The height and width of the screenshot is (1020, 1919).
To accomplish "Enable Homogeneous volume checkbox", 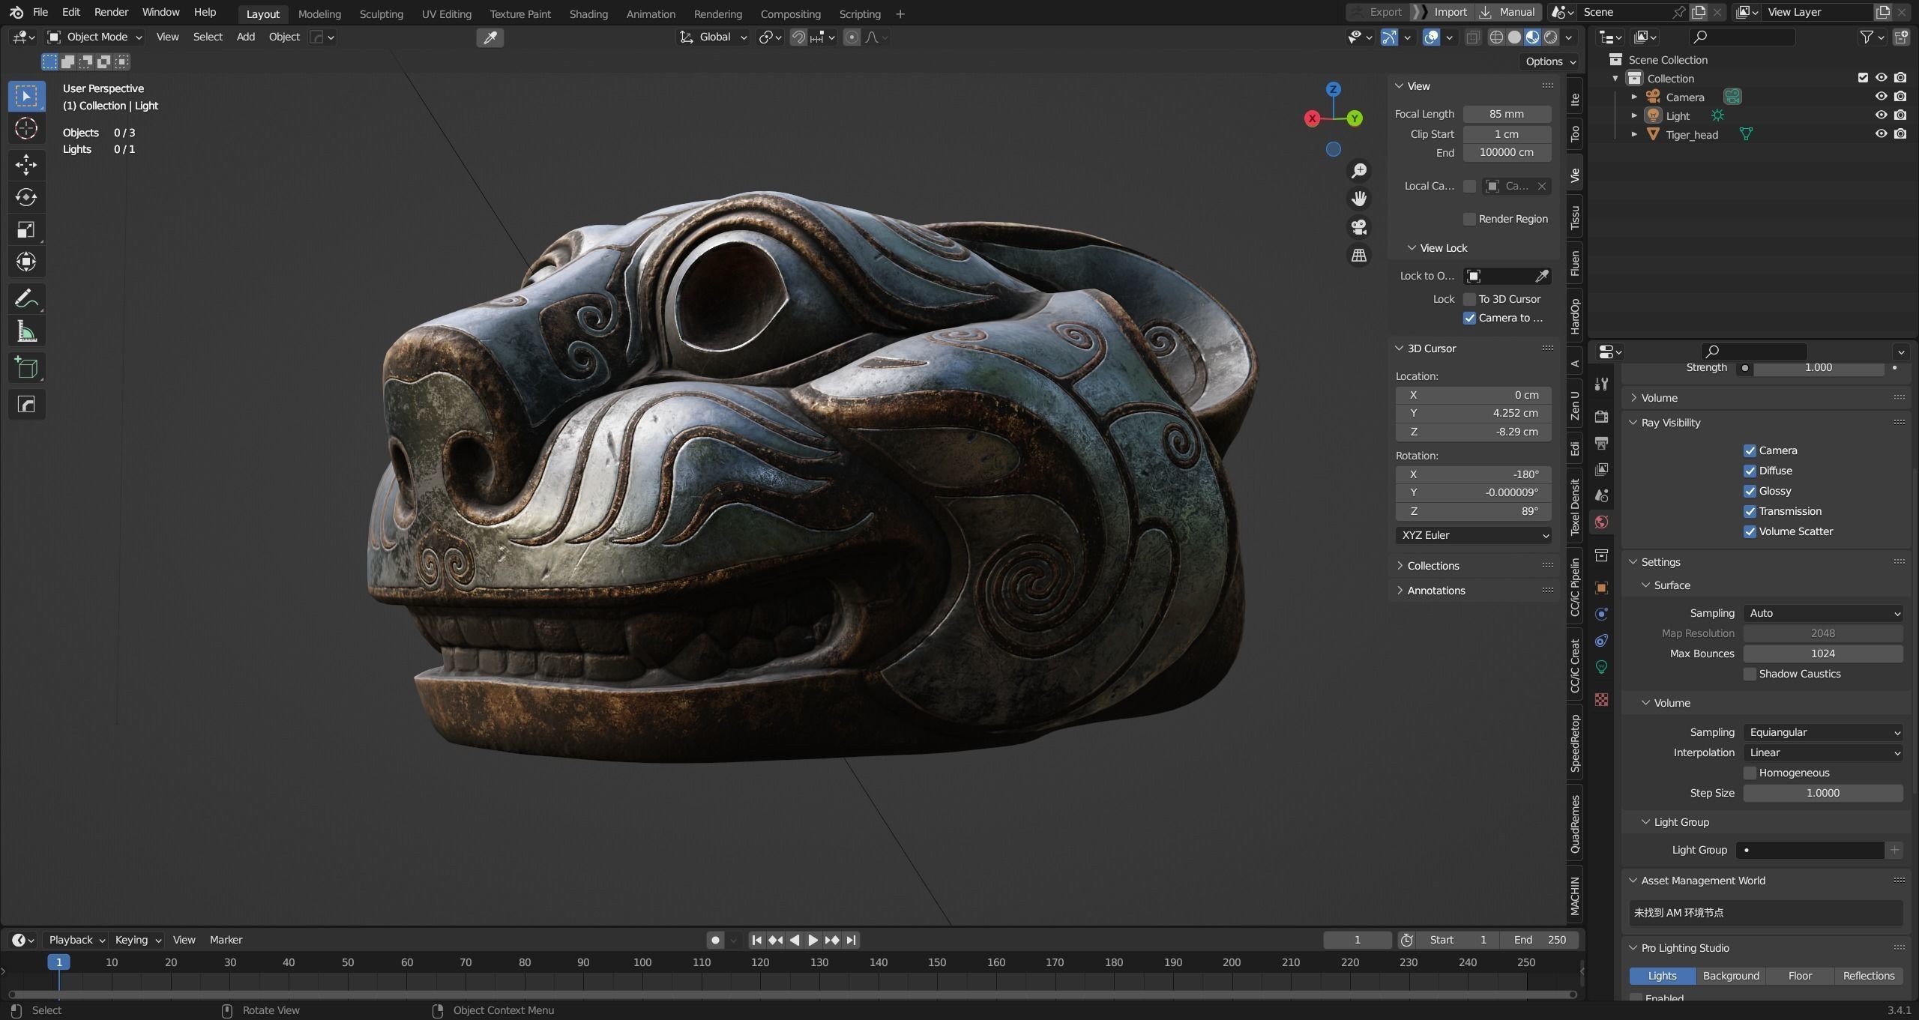I will pyautogui.click(x=1750, y=773).
